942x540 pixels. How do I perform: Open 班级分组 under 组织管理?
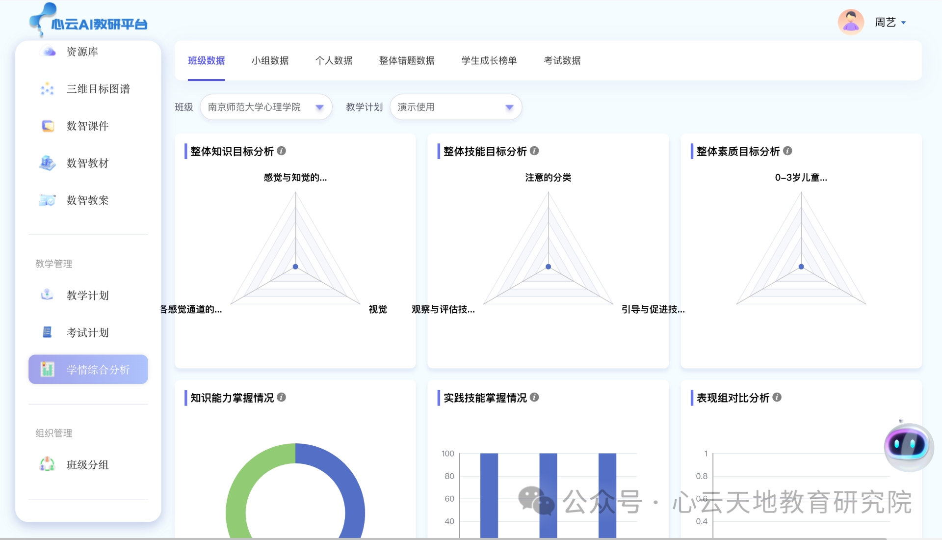tap(87, 464)
